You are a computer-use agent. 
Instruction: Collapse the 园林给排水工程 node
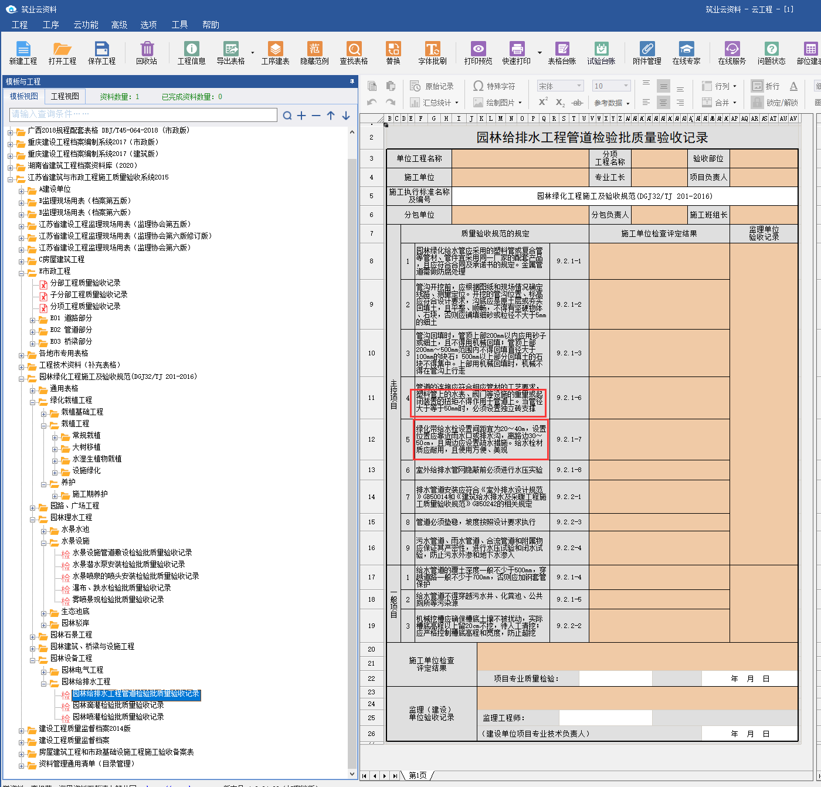point(44,683)
